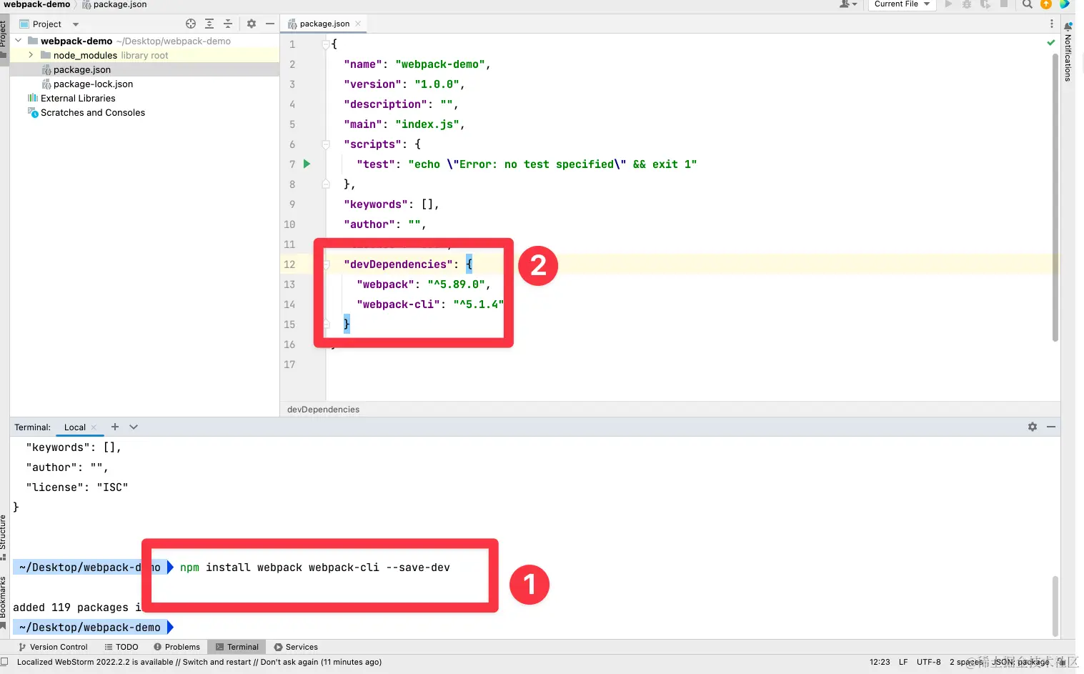Open the user account dropdown
Image resolution: width=1084 pixels, height=674 pixels.
848,4
